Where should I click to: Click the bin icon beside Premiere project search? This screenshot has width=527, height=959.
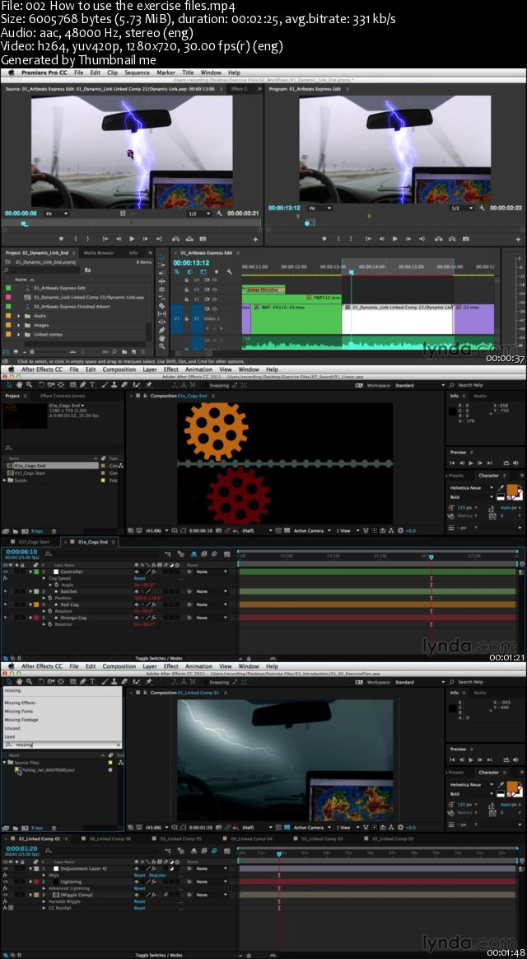[88, 270]
